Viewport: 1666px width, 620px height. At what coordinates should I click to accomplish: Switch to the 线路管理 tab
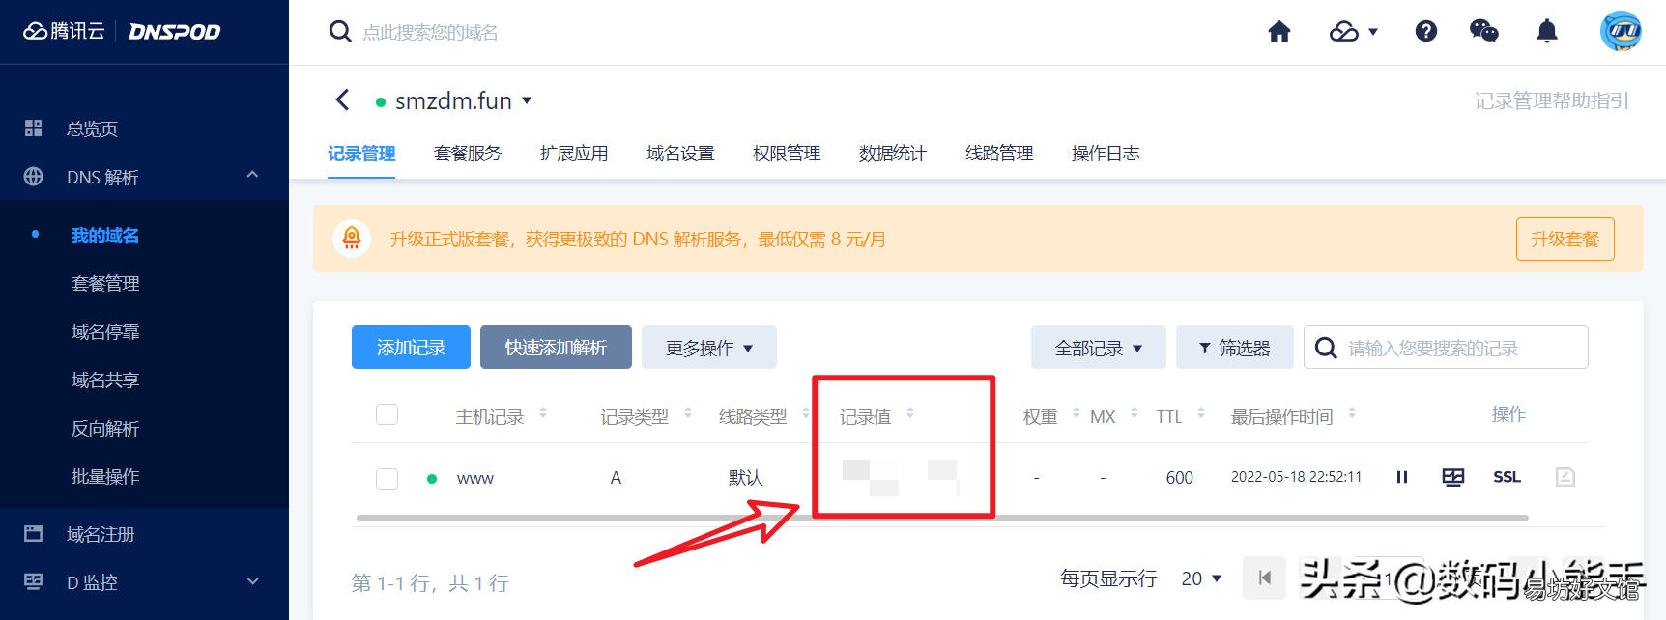[999, 154]
